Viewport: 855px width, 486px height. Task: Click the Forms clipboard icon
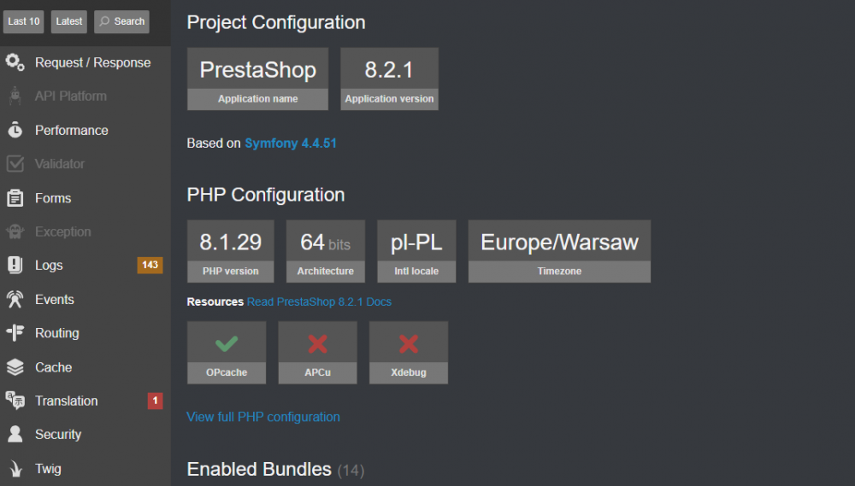(x=15, y=198)
